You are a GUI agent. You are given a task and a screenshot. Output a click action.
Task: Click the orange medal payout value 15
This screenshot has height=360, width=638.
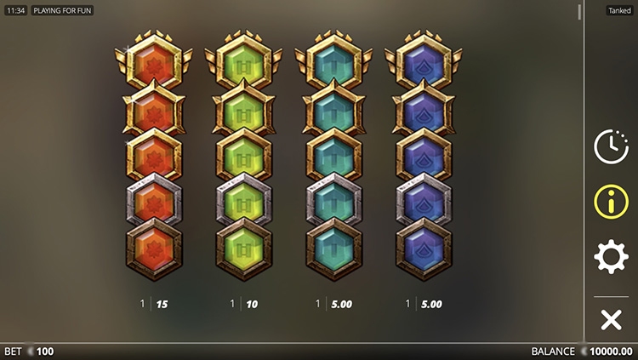[162, 304]
